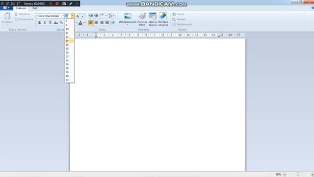314x177 pixels.
Task: Click the increase indent icon
Action: 96,16
